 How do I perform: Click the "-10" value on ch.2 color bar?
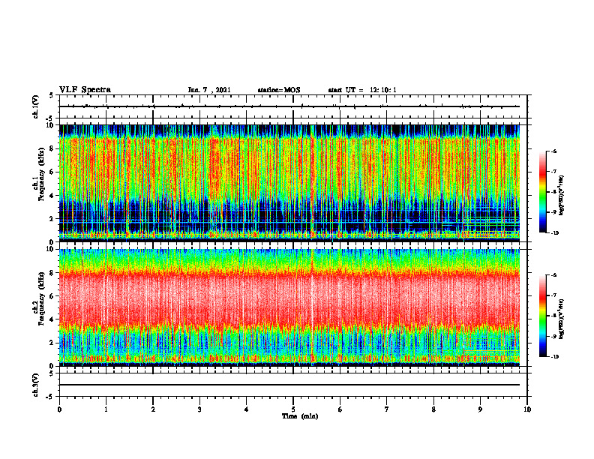point(555,357)
